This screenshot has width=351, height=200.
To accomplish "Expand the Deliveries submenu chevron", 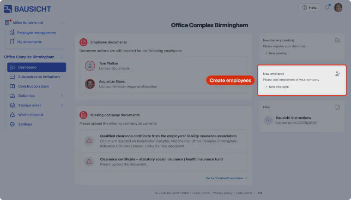I will pyautogui.click(x=62, y=96).
